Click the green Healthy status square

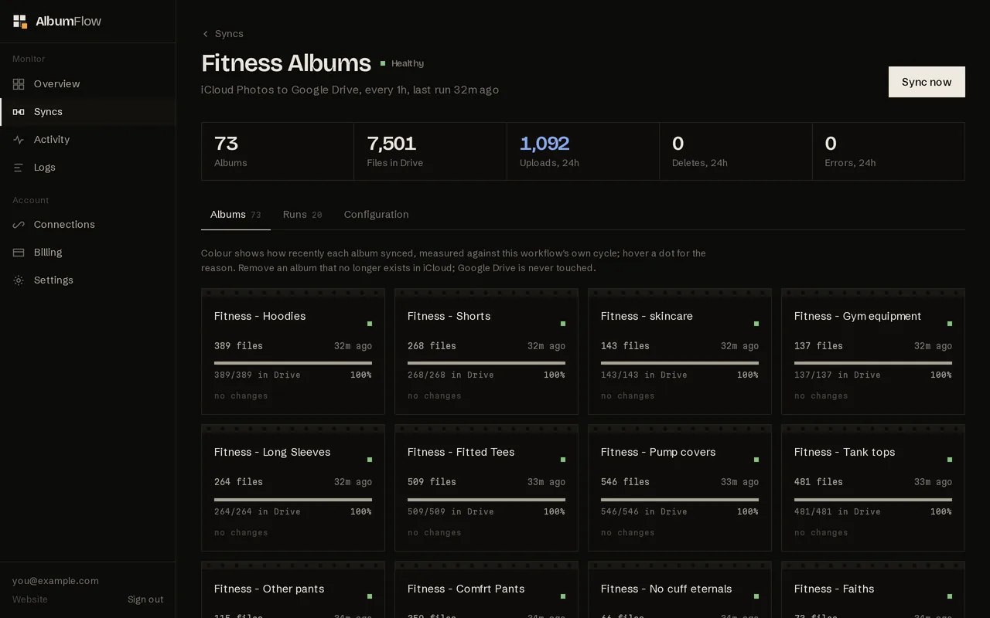pyautogui.click(x=383, y=63)
